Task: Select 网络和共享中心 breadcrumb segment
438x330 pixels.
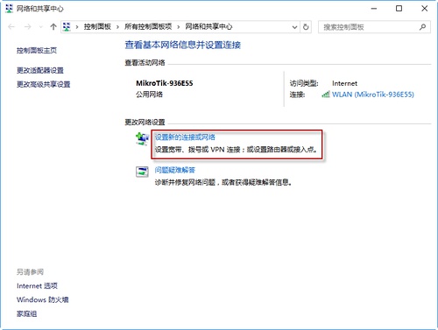Action: click(208, 27)
